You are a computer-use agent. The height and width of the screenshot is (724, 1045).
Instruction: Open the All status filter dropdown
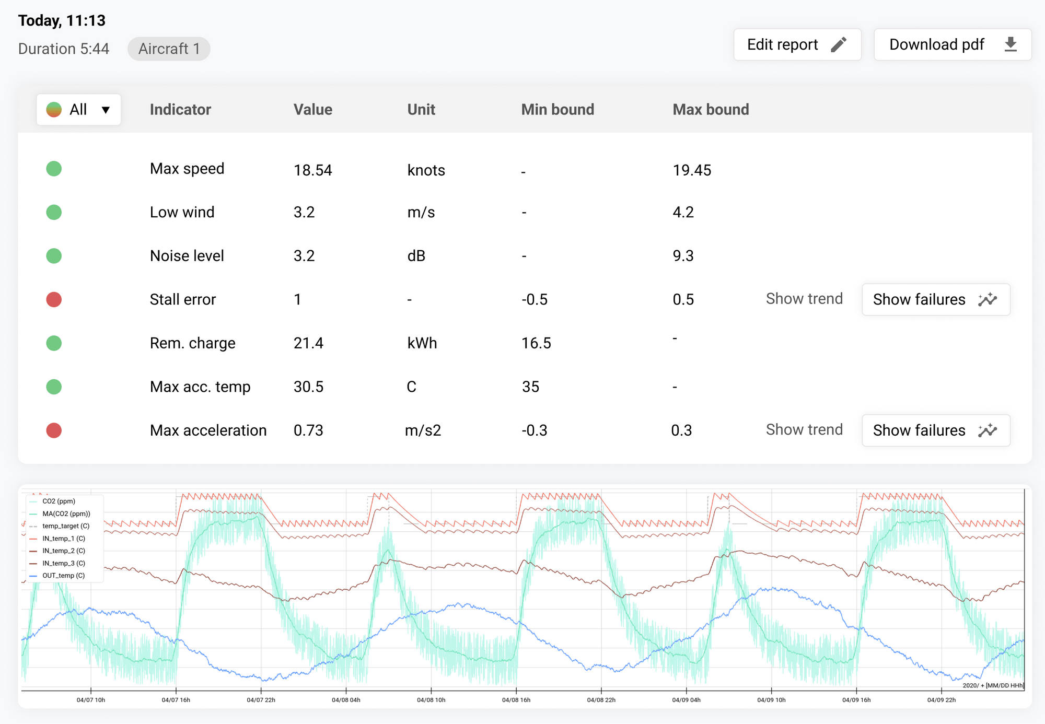coord(78,109)
